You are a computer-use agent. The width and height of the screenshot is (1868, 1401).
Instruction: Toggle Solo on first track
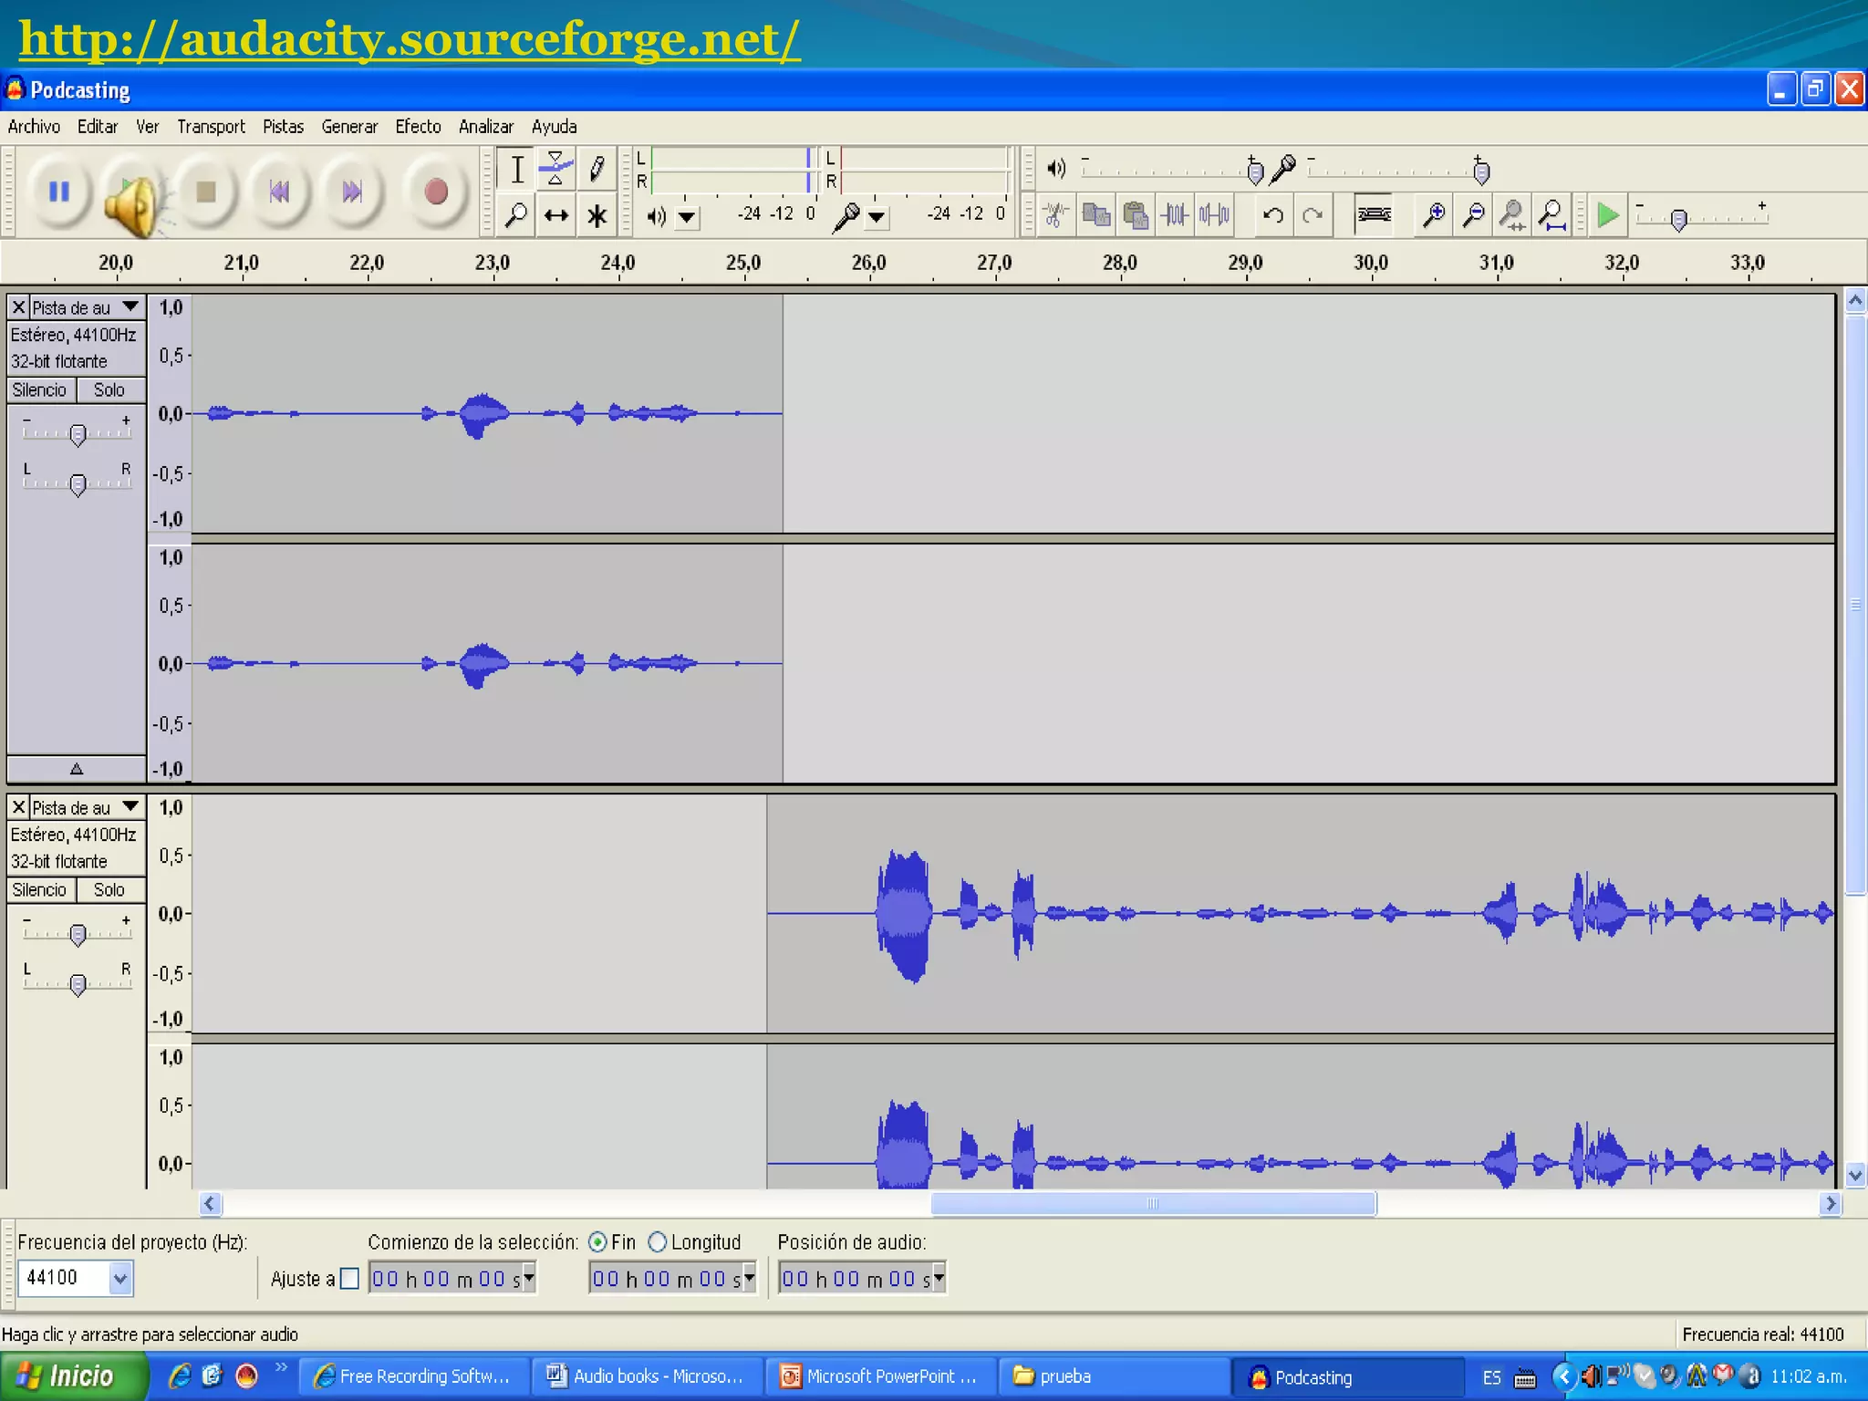[110, 390]
